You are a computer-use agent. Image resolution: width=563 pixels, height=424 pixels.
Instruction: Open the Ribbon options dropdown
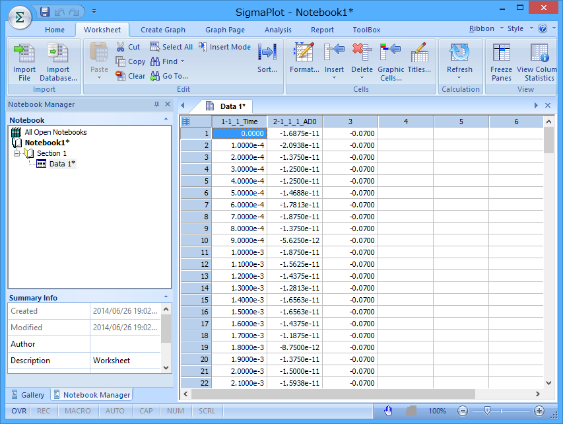501,28
